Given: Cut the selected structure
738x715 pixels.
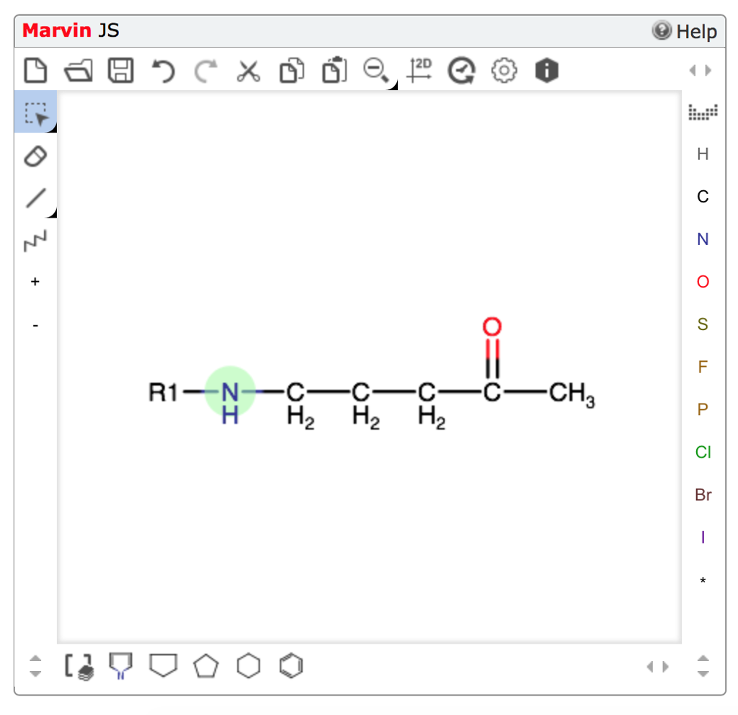Looking at the screenshot, I should (x=248, y=70).
